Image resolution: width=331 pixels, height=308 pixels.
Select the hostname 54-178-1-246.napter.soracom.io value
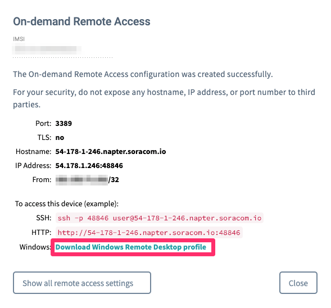tap(111, 152)
